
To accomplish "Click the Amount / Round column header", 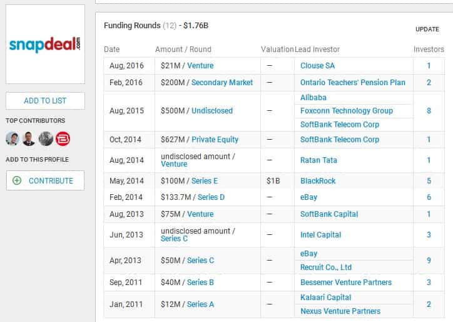I will pos(183,49).
